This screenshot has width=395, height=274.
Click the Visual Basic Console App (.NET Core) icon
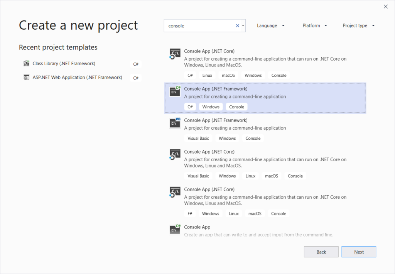click(175, 154)
